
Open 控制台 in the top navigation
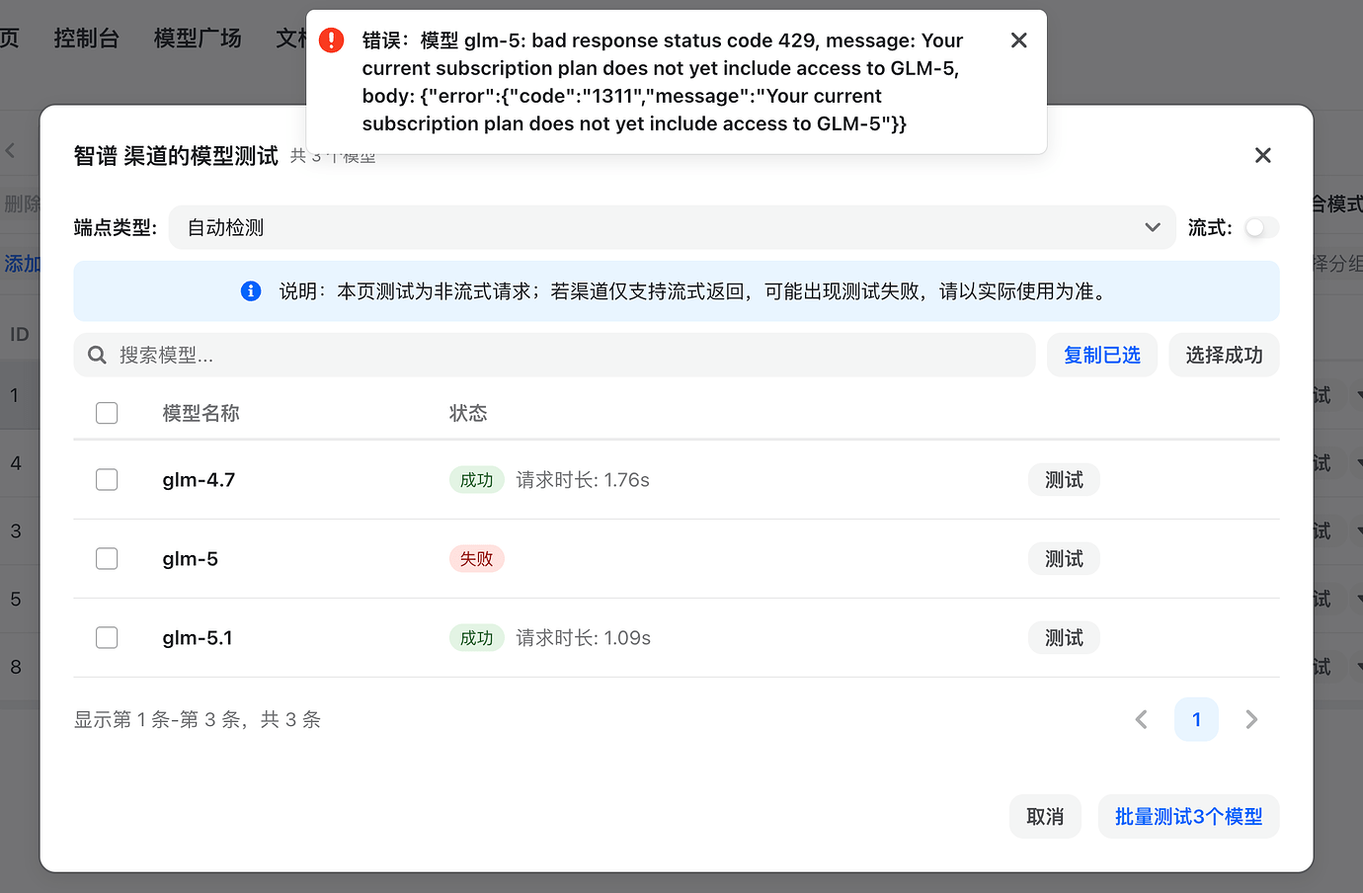87,39
